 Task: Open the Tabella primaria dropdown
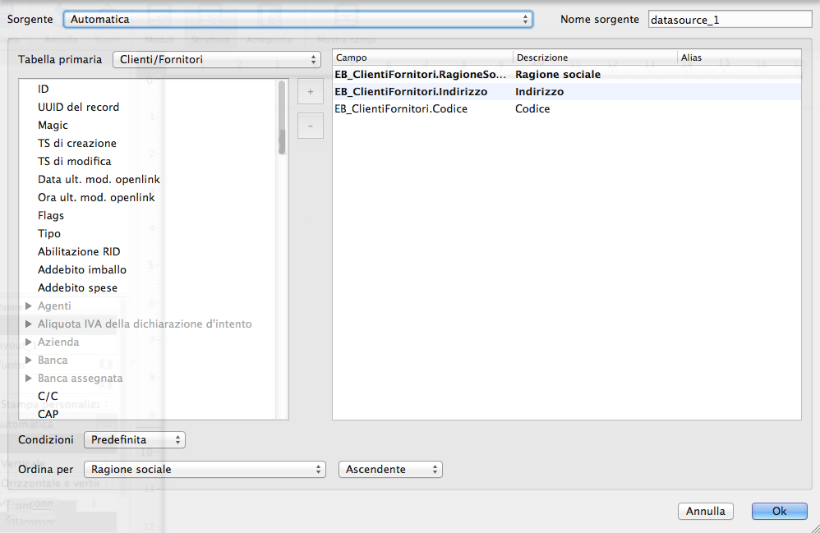click(x=216, y=59)
